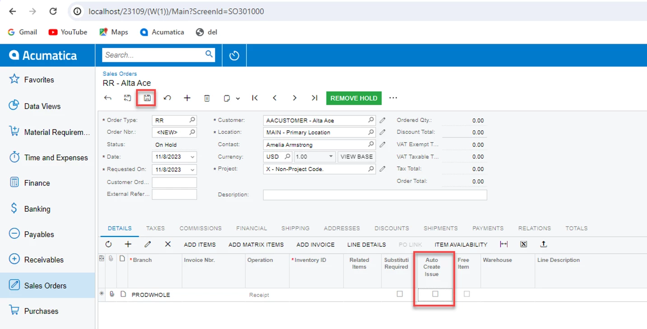This screenshot has height=329, width=647.
Task: Switch to the SHIPPING tab
Action: (x=295, y=228)
